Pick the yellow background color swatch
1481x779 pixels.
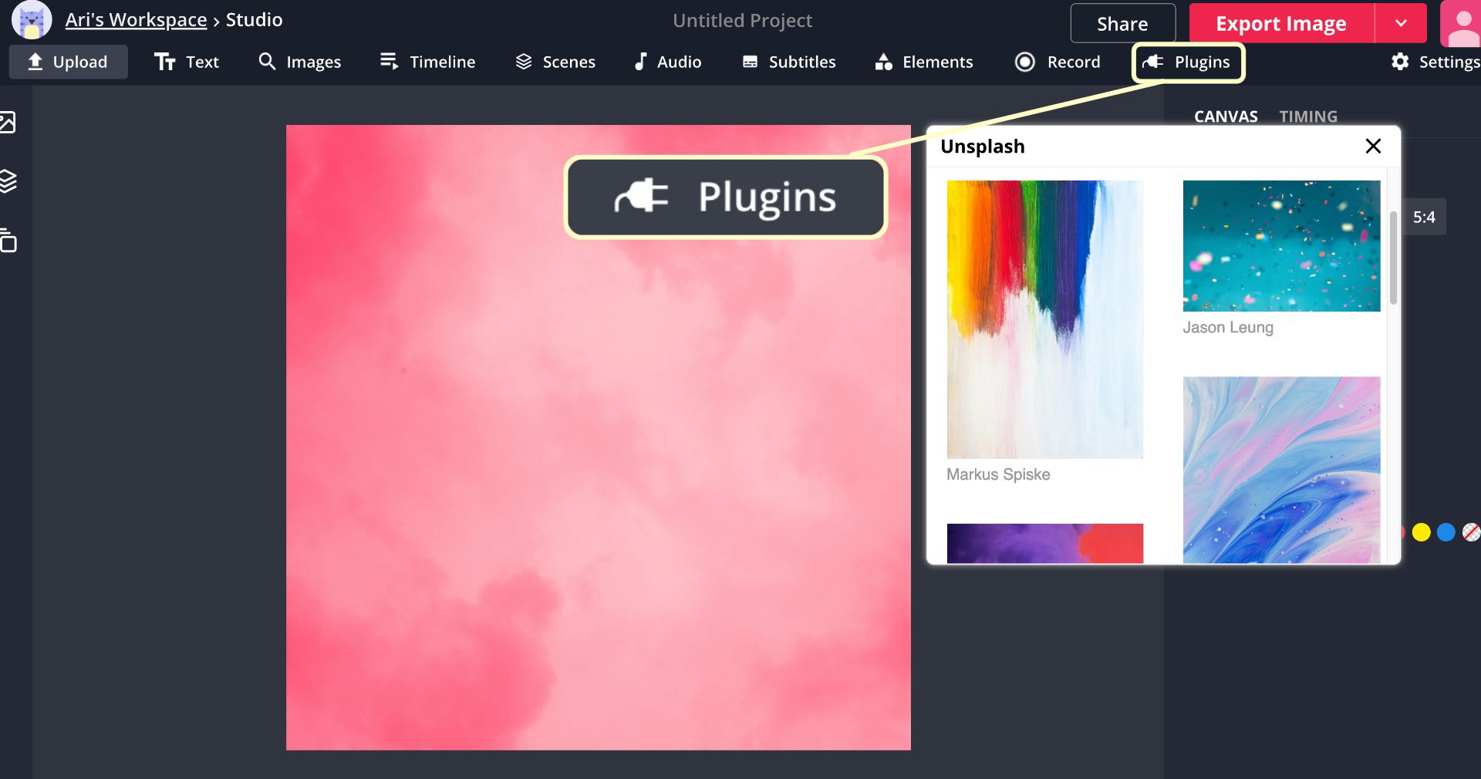tap(1421, 532)
